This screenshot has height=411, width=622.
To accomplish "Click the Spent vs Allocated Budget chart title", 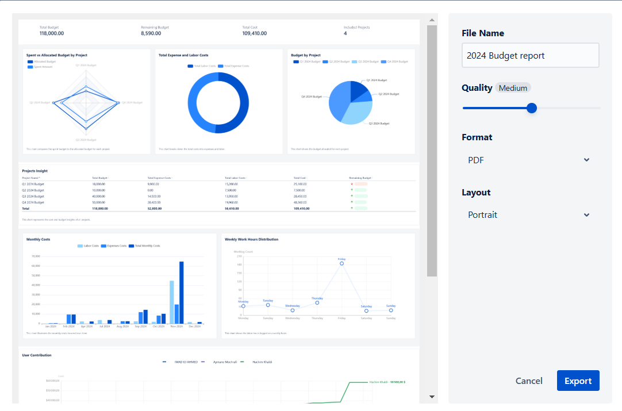I will coord(57,55).
